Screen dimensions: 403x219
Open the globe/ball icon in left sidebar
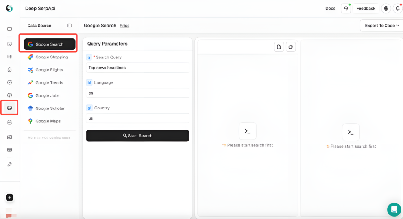[x=9, y=95]
